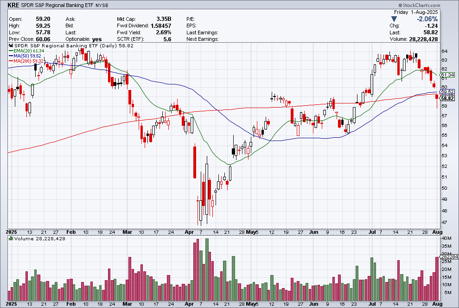459x308 pixels.
Task: Click the red MA(200) legend line marker
Action: coord(11,61)
